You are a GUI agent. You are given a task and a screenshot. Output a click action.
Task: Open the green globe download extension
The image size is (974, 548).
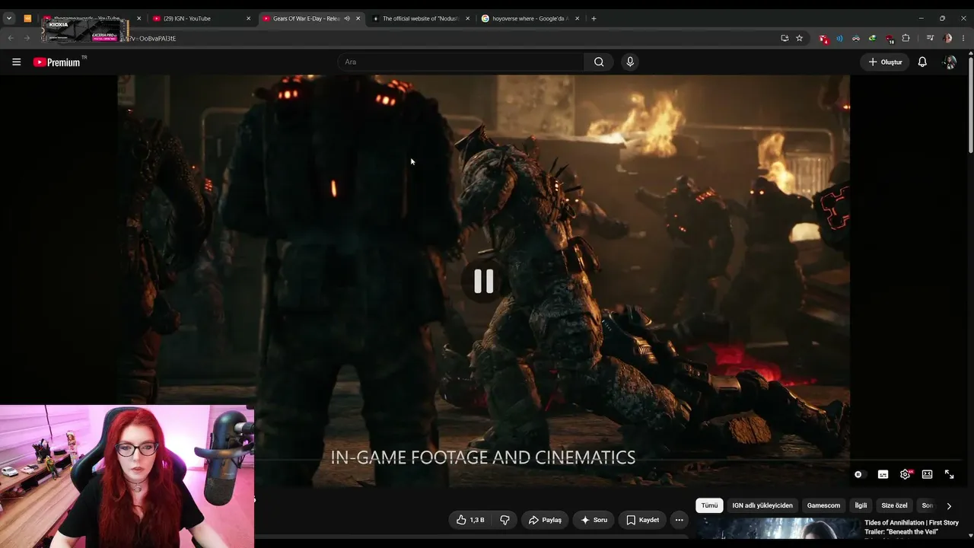[872, 38]
